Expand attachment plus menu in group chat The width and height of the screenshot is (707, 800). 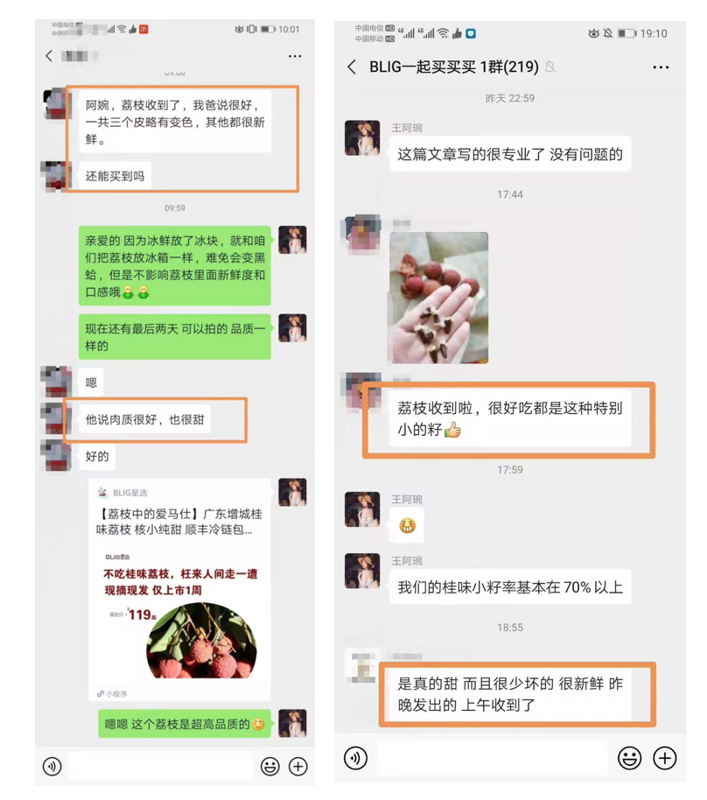coord(665,758)
